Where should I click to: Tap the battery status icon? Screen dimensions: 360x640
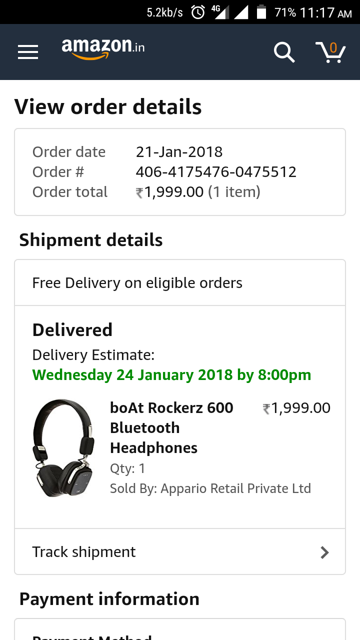(261, 12)
